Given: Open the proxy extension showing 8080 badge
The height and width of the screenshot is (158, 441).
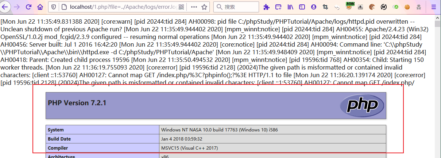Looking at the screenshot, I should [349, 7].
